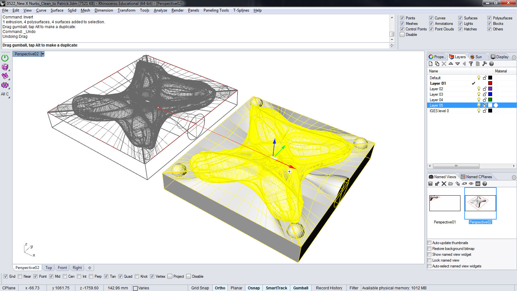Enable the Near osnap checkbox
Image resolution: width=517 pixels, height=291 pixels.
pos(20,276)
